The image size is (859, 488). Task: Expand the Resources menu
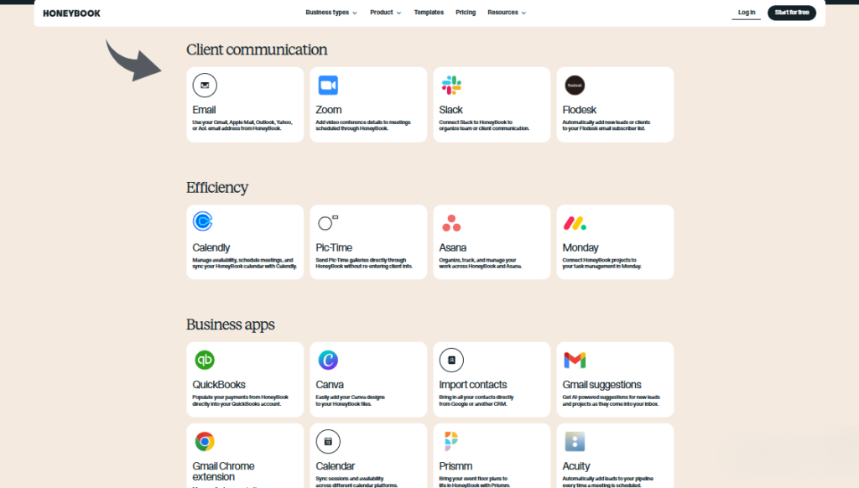click(x=506, y=13)
